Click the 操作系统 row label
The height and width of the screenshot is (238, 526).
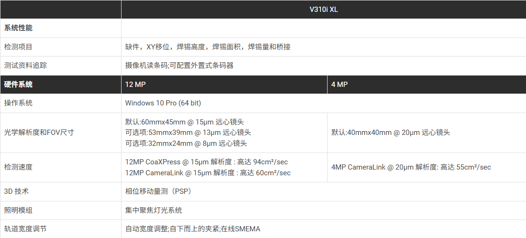tap(19, 103)
